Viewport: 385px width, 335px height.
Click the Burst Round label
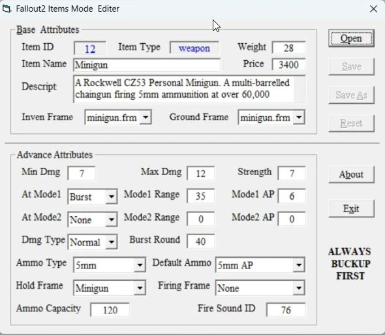coord(155,240)
